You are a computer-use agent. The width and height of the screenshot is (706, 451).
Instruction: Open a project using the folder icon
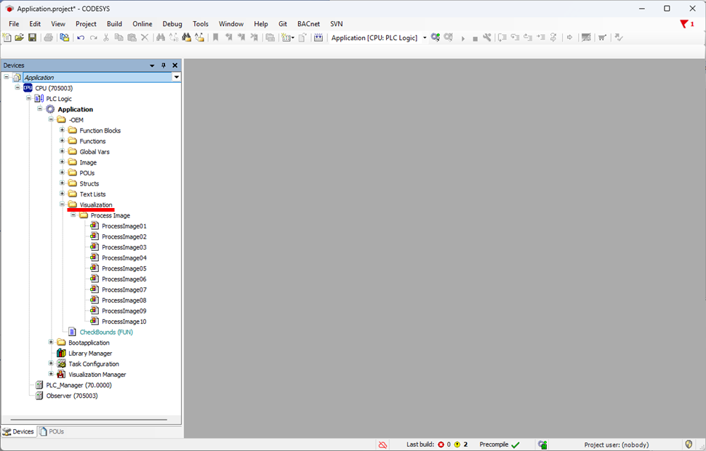(x=20, y=38)
